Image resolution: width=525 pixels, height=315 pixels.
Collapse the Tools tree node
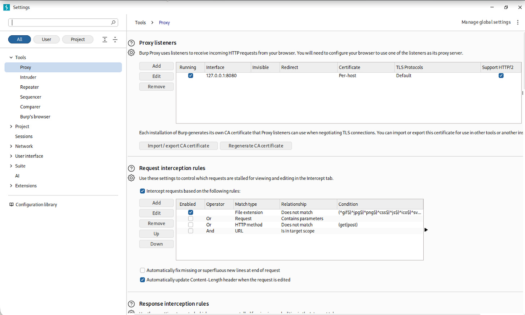tap(11, 57)
